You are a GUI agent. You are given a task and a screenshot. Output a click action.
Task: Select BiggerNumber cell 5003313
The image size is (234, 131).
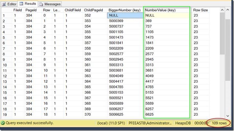tap(125, 65)
